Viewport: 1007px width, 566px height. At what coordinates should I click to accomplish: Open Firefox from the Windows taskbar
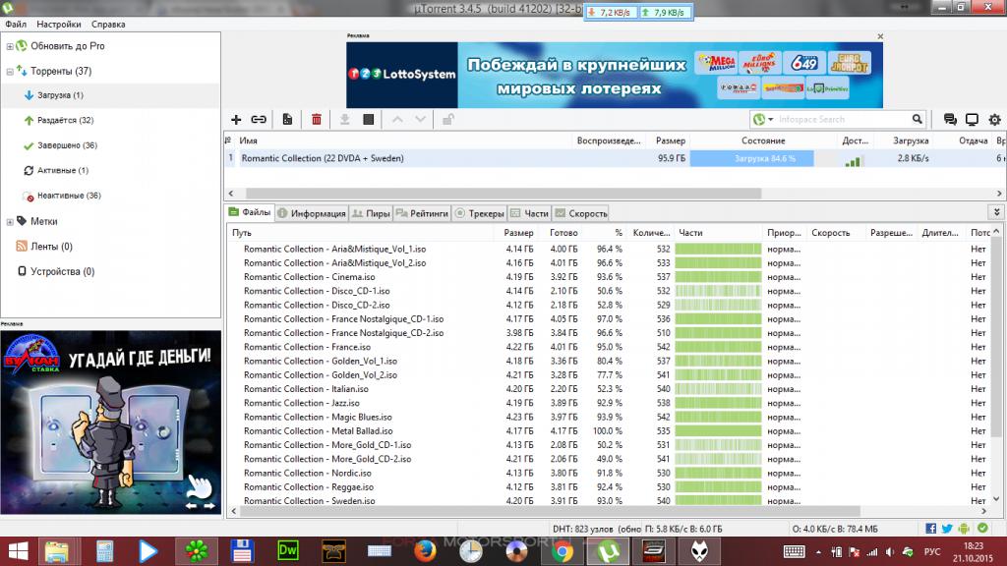tap(424, 549)
